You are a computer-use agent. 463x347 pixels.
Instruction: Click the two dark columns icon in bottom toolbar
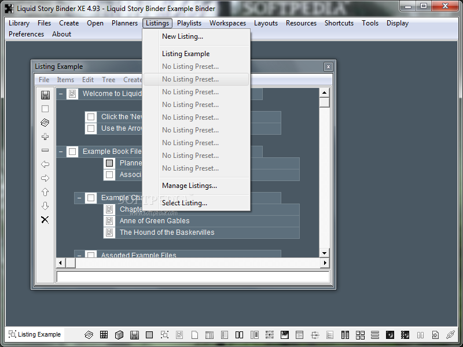[345, 335]
